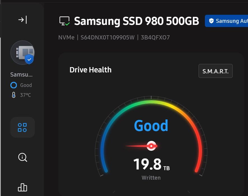
Task: Click the blue shield check badge on the drive icon
Action: pyautogui.click(x=29, y=59)
